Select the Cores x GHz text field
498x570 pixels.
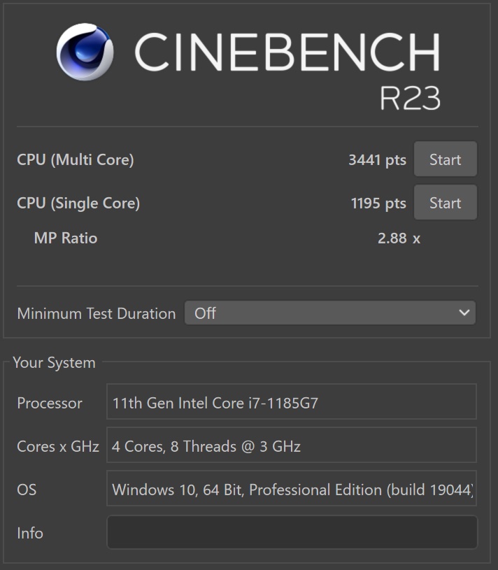pyautogui.click(x=292, y=445)
